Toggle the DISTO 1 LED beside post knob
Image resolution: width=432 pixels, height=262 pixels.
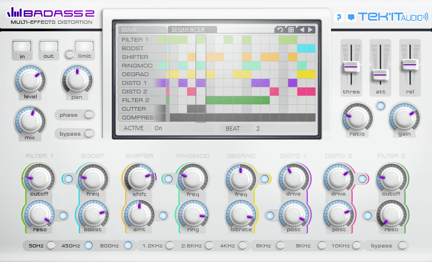[x=270, y=216]
